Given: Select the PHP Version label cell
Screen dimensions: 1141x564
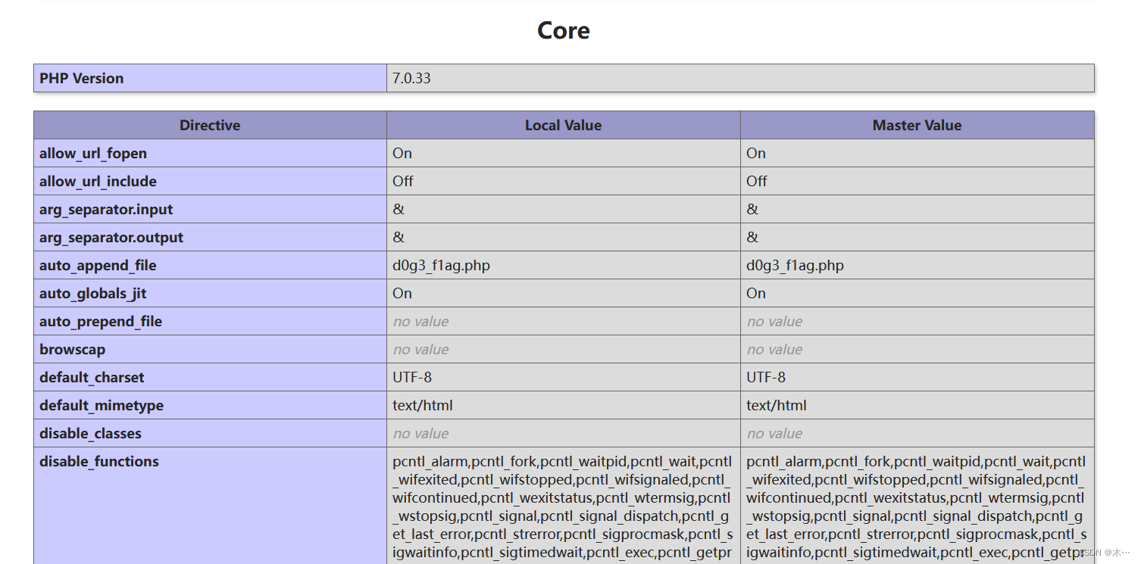Looking at the screenshot, I should pos(81,78).
